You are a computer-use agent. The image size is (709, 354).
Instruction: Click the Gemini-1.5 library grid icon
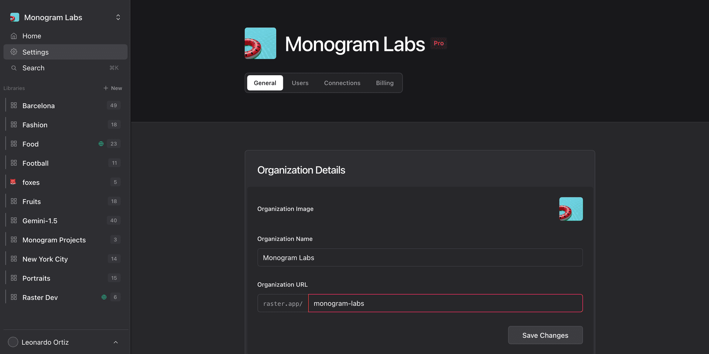14,221
